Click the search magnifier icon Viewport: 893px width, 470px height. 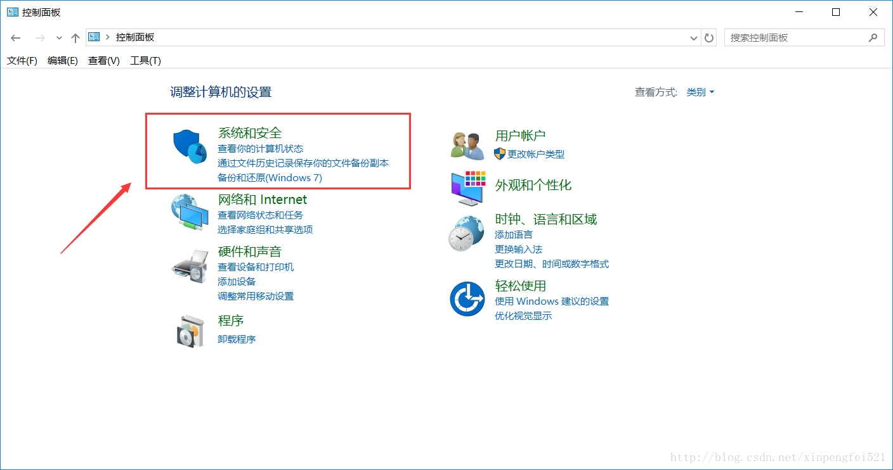coord(874,37)
